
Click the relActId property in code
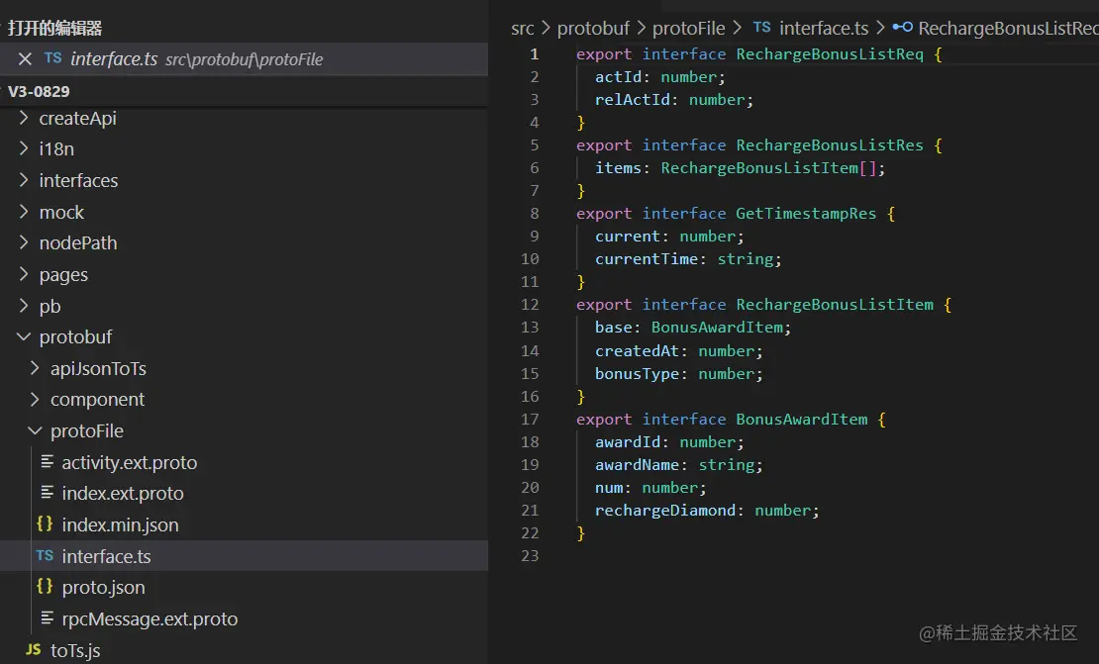633,100
